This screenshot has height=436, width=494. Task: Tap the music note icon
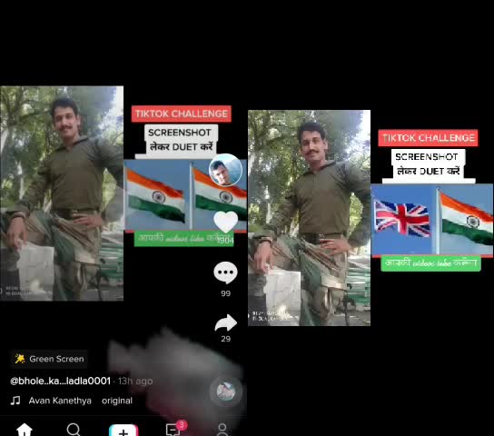pos(15,401)
